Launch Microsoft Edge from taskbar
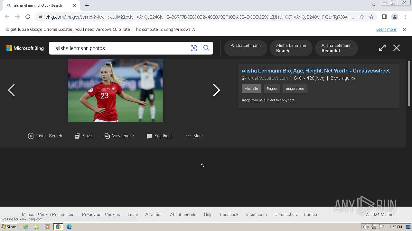 (x=69, y=227)
